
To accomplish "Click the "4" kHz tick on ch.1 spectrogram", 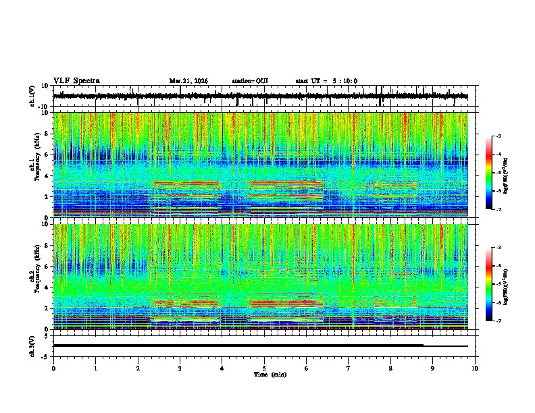I will pyautogui.click(x=47, y=176).
